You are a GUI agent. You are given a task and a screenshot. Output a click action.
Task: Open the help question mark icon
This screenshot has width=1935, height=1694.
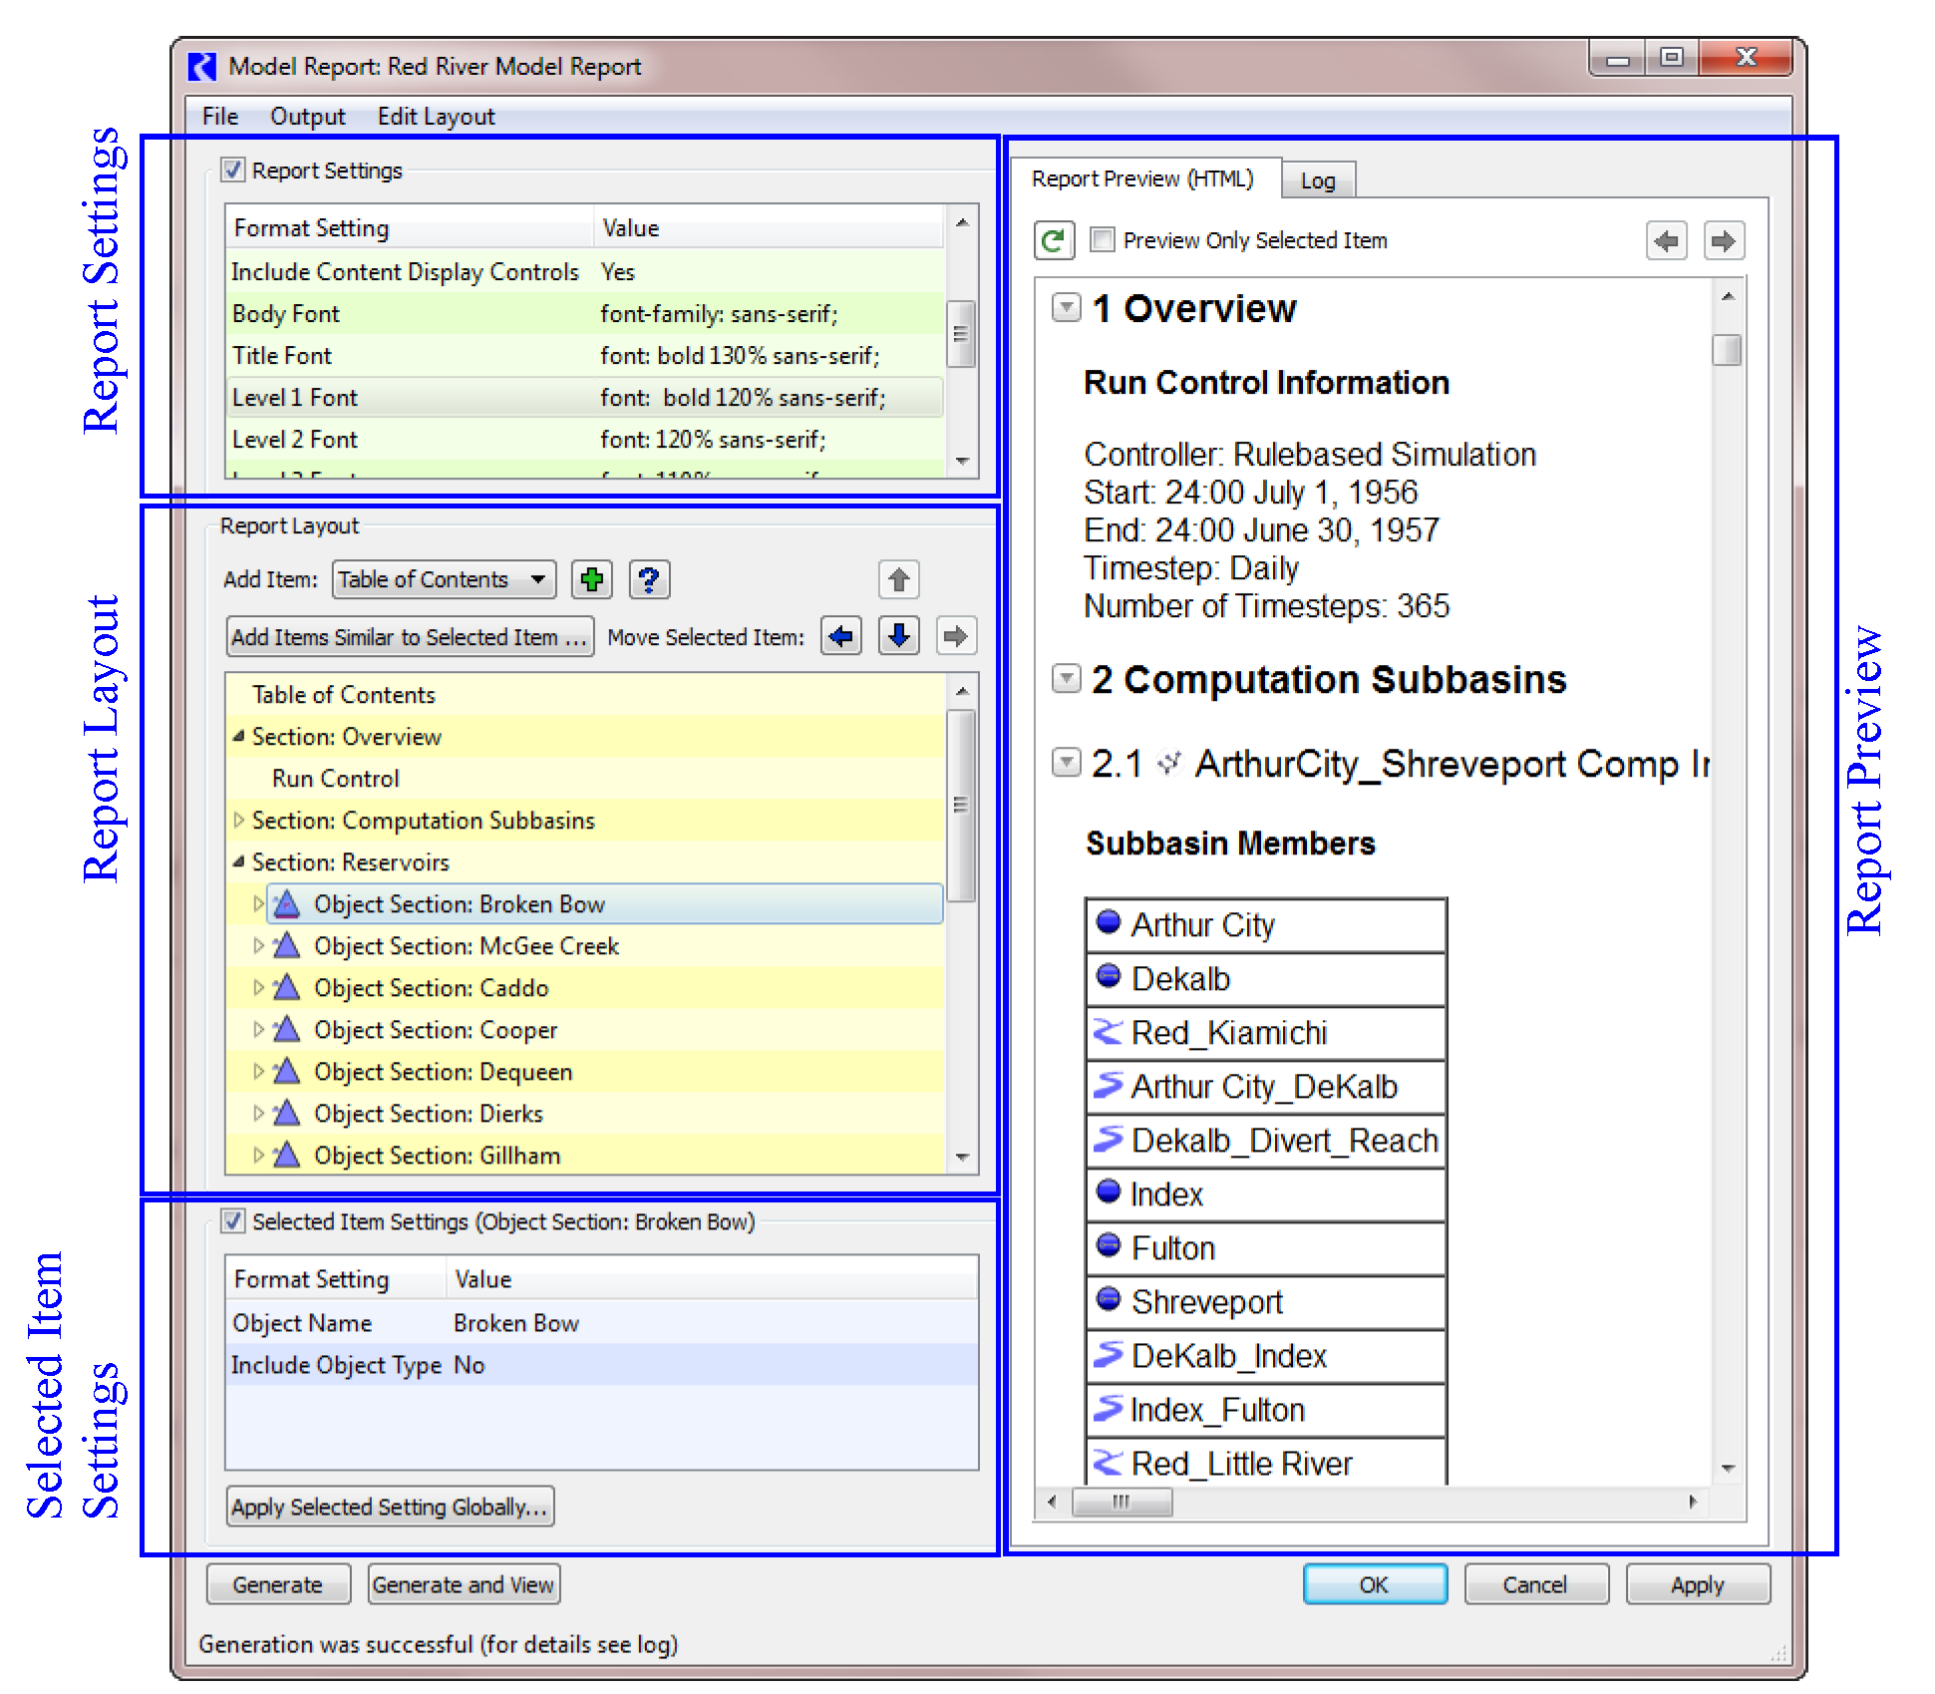(649, 579)
